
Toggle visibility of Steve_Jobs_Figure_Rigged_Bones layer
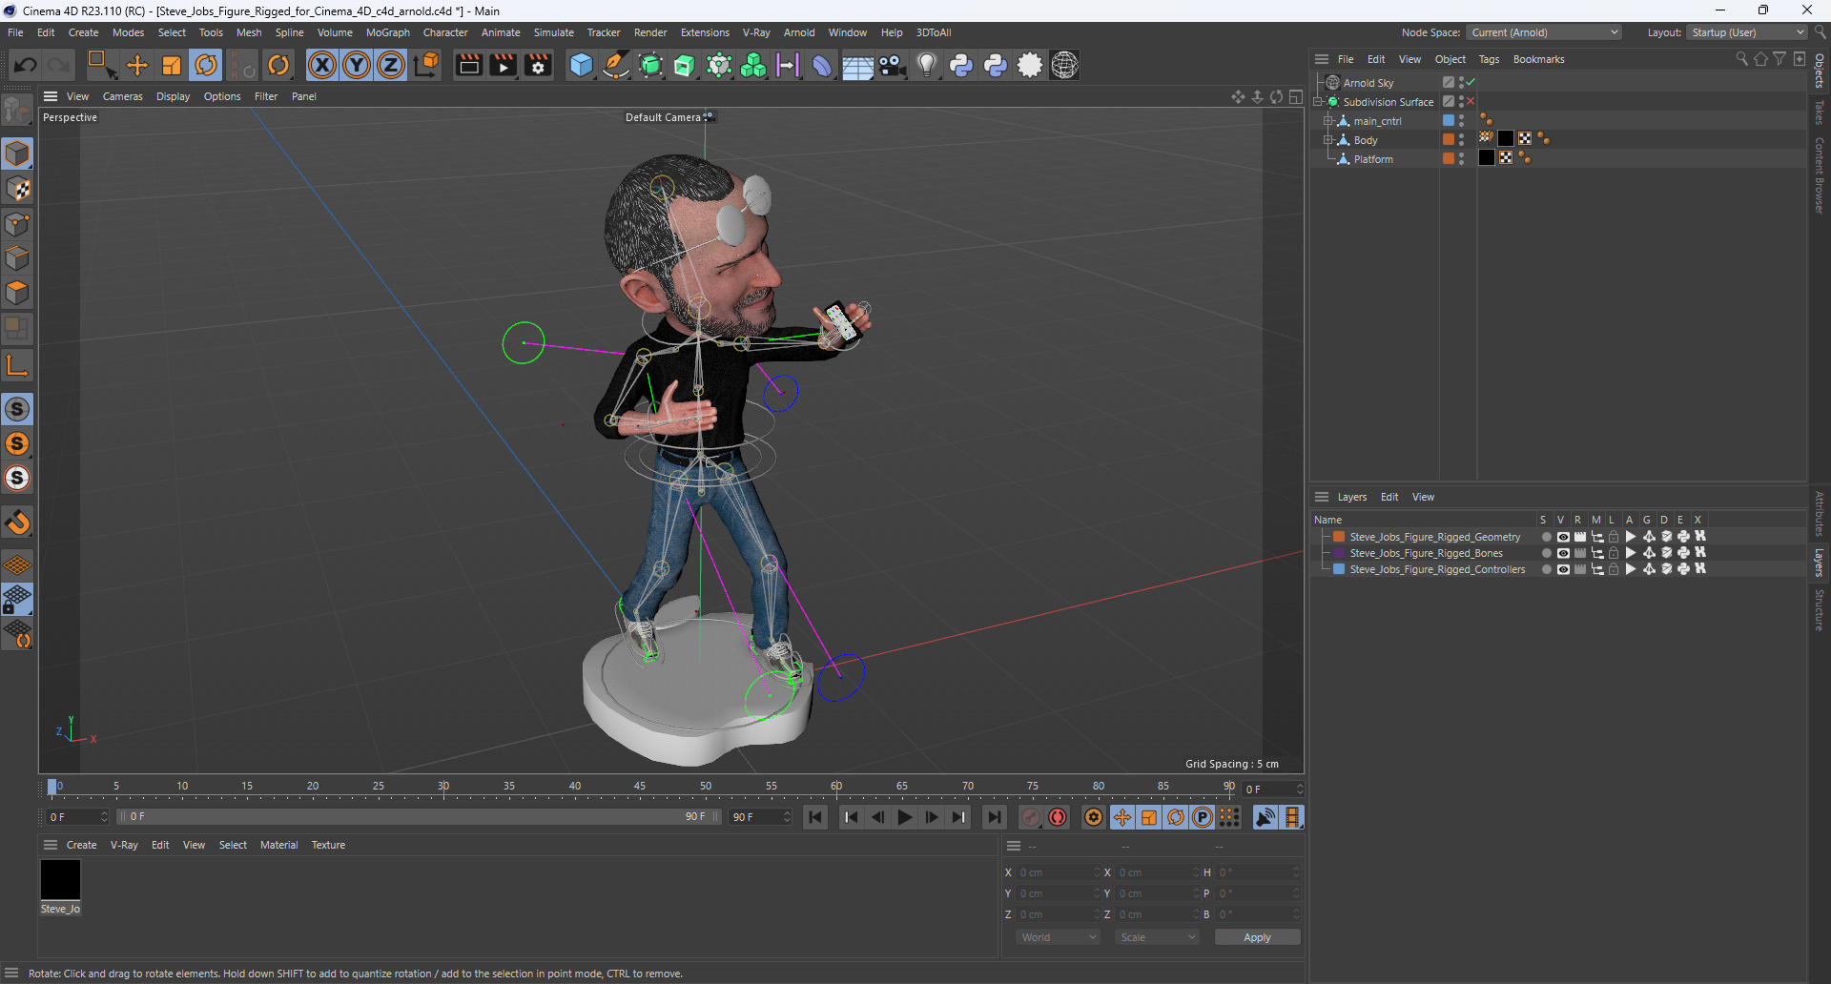click(1563, 553)
